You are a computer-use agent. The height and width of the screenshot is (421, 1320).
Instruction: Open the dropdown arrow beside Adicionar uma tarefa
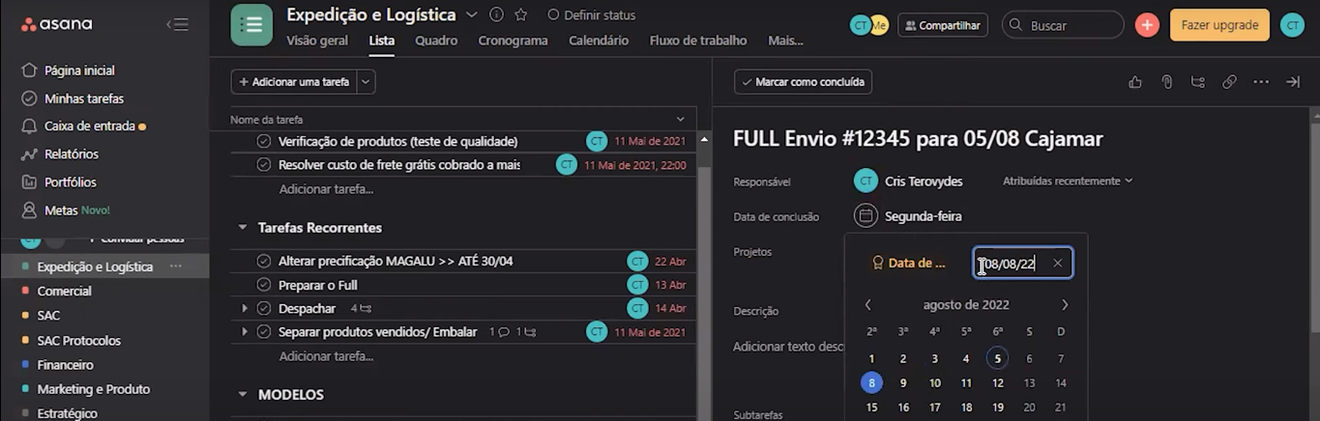coord(366,82)
